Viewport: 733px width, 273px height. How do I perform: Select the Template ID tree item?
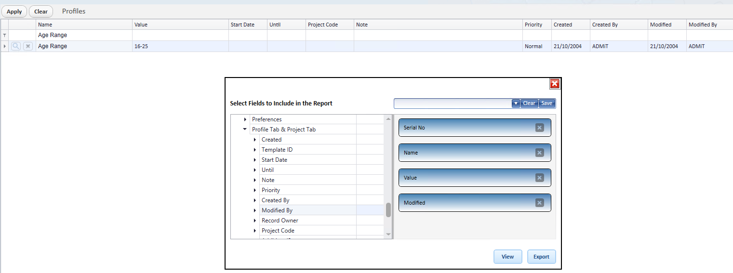click(277, 150)
